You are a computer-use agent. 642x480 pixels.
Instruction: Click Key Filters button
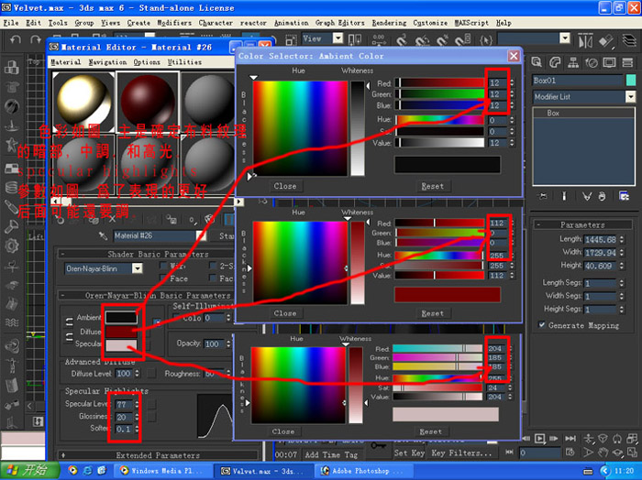(x=461, y=453)
